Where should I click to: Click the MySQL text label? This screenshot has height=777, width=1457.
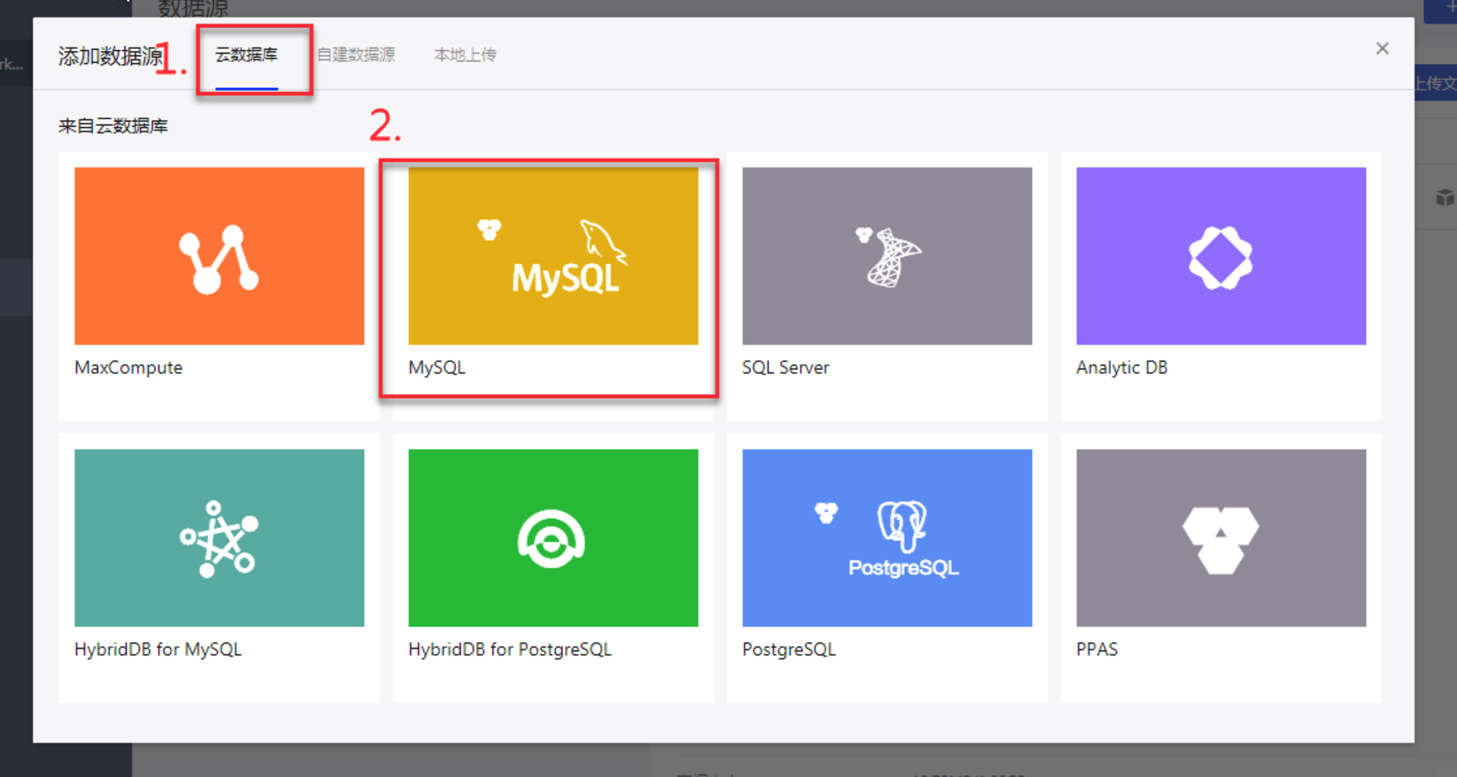tap(437, 367)
